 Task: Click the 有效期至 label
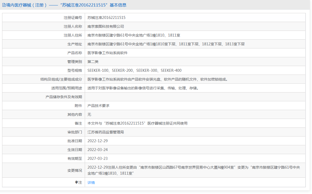(x=75, y=159)
